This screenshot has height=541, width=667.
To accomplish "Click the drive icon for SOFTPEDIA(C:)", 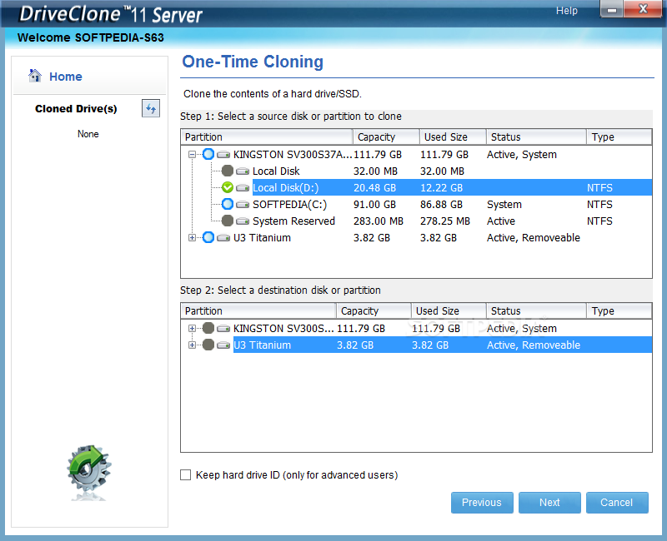I will 243,204.
